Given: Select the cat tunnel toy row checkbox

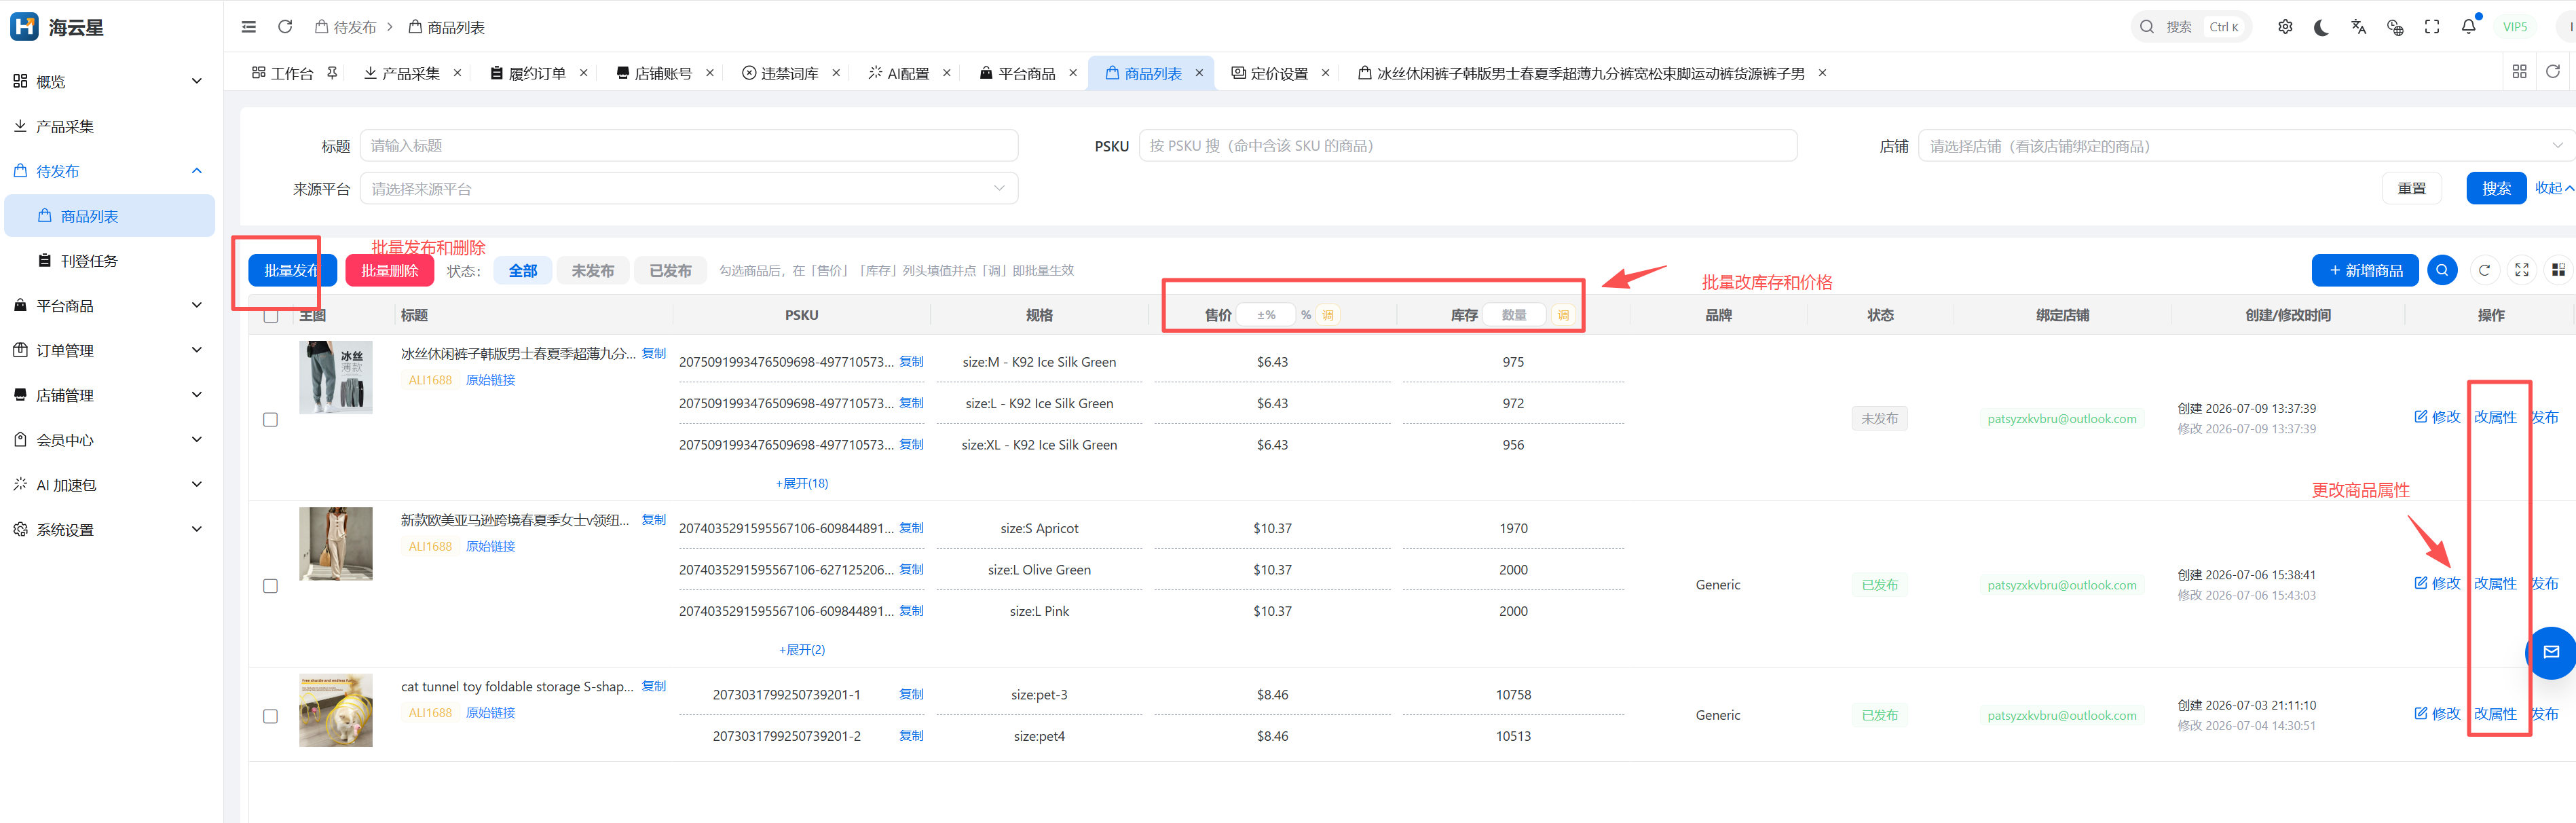Looking at the screenshot, I should (x=271, y=716).
